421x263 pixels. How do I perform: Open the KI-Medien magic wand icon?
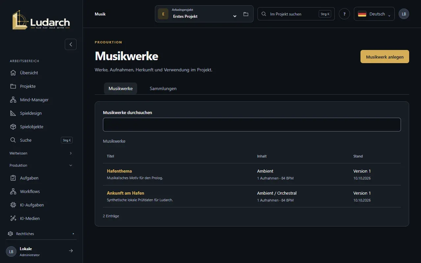[x=13, y=218]
